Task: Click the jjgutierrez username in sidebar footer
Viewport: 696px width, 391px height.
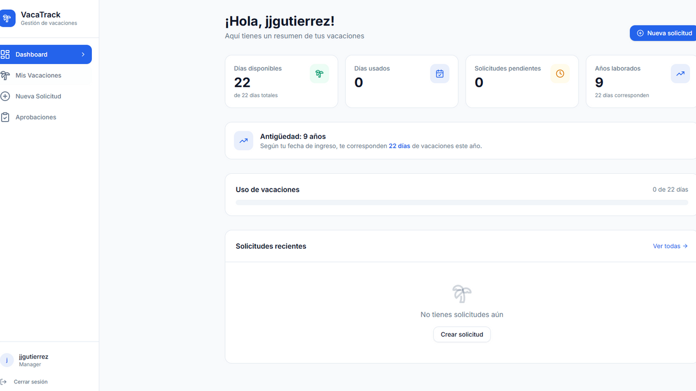Action: pos(34,357)
